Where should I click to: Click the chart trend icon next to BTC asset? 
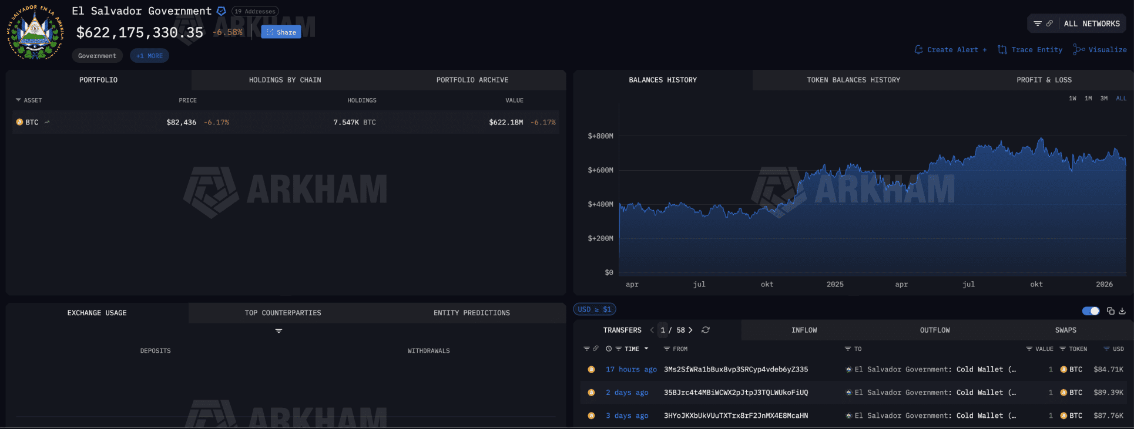pyautogui.click(x=47, y=122)
